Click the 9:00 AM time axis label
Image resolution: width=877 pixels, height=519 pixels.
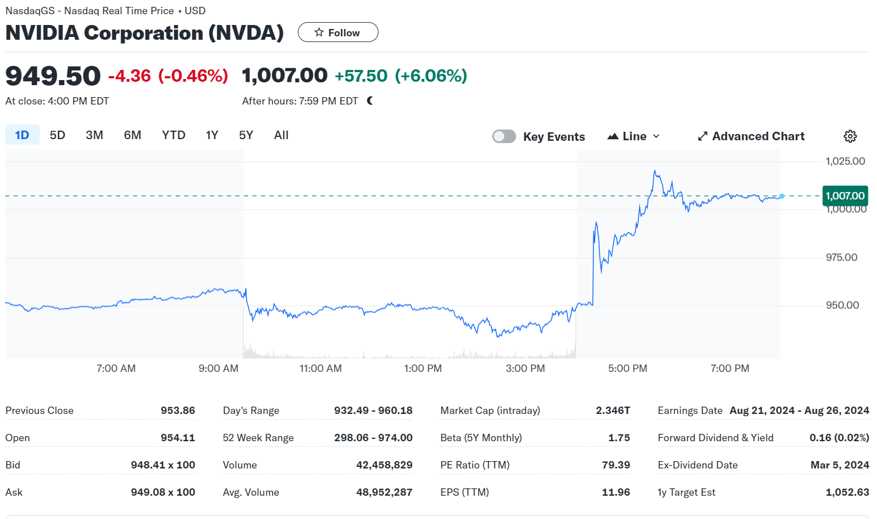point(218,369)
